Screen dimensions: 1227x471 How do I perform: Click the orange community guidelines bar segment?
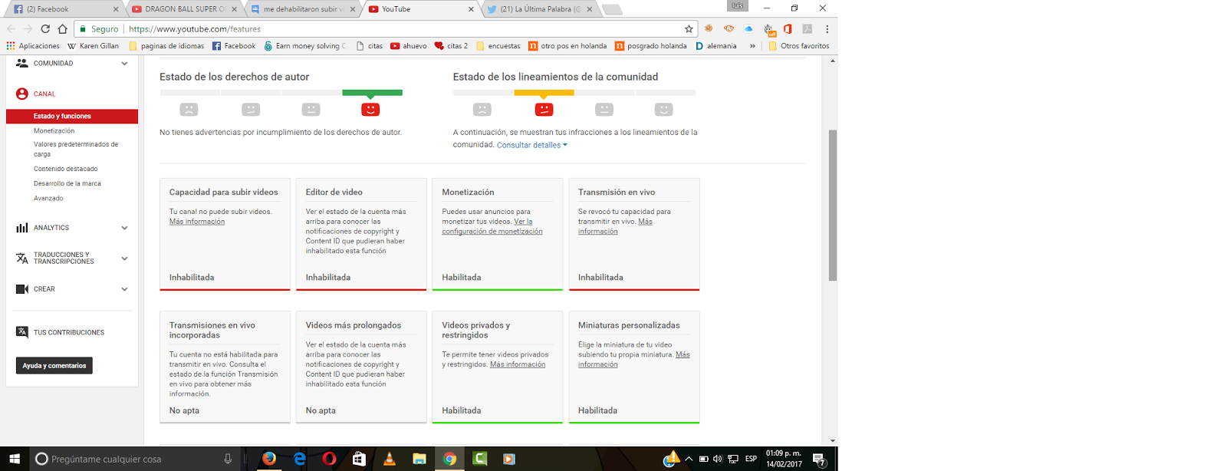click(544, 93)
